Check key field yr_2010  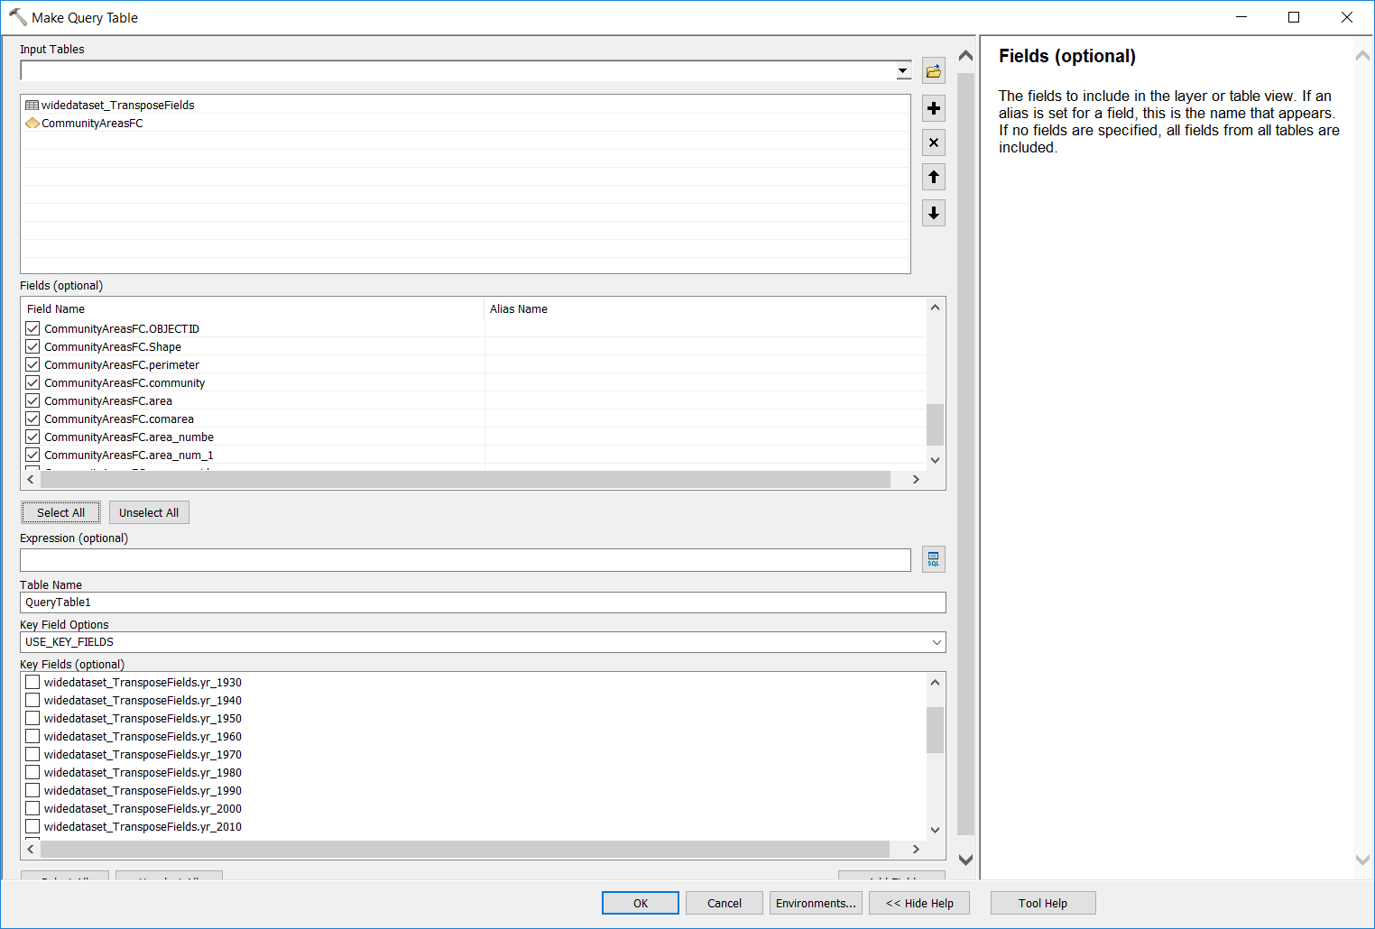click(x=32, y=826)
